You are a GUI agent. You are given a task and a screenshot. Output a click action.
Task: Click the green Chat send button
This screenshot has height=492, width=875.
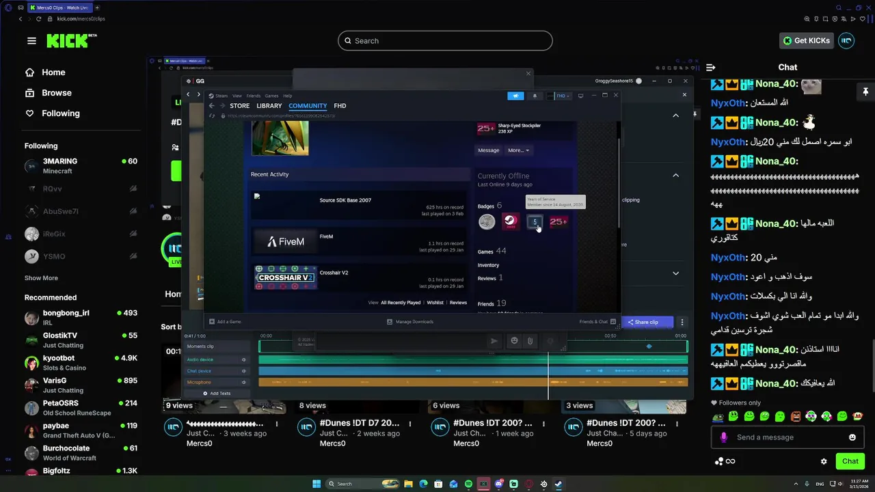click(x=850, y=461)
